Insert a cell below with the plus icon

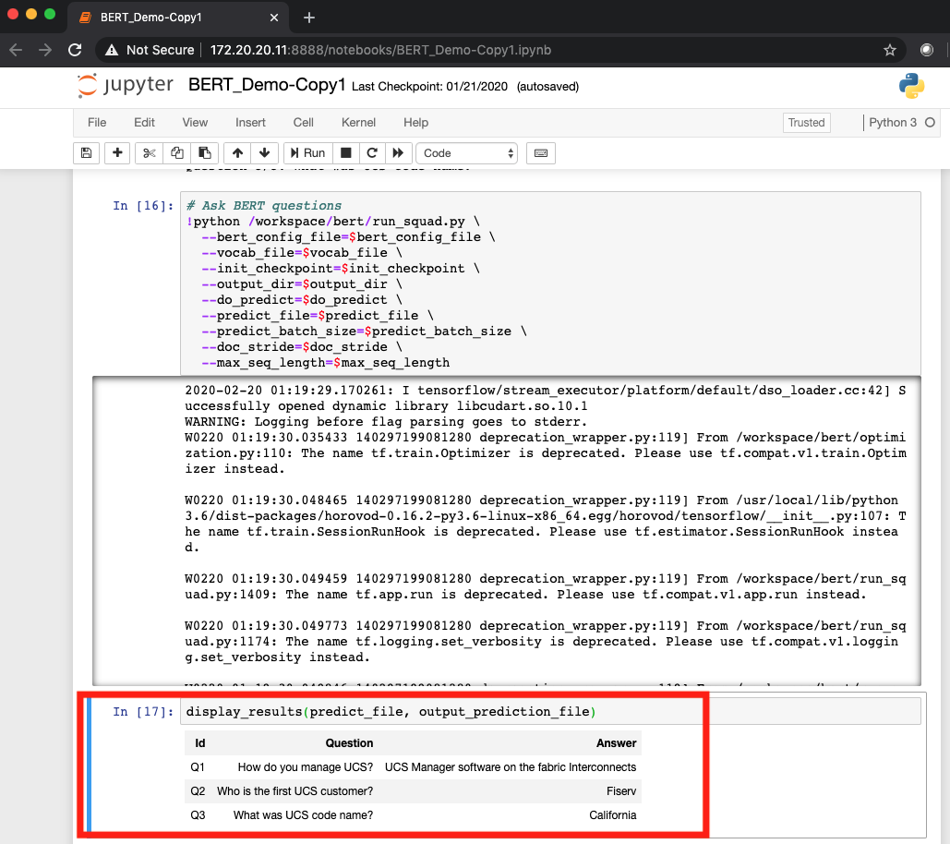[x=117, y=152]
